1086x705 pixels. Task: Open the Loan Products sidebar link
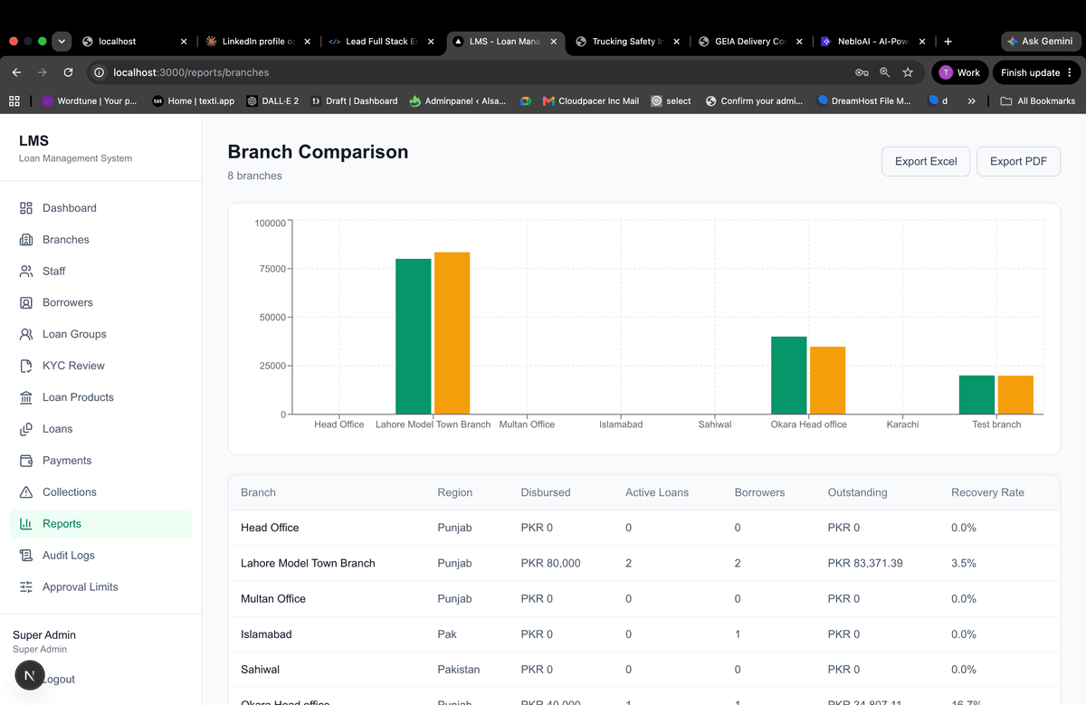point(100,397)
